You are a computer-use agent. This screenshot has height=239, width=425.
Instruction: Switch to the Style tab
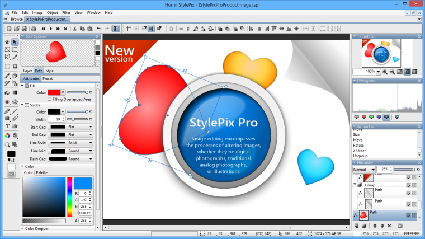click(x=50, y=71)
